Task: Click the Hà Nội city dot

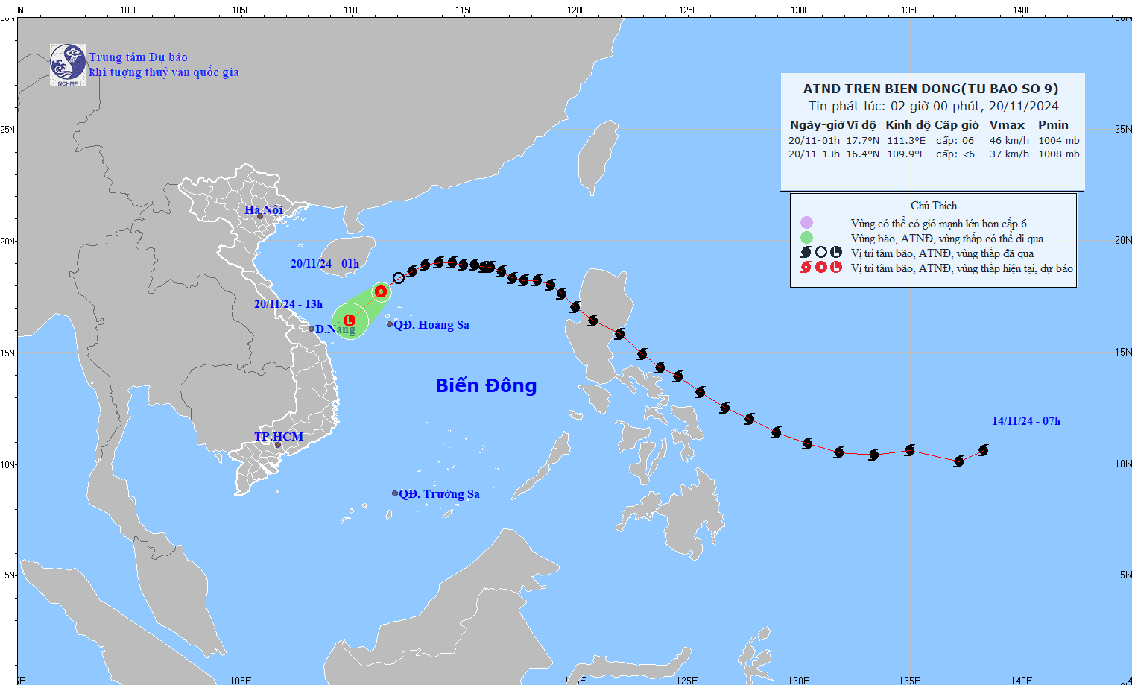Action: point(260,216)
